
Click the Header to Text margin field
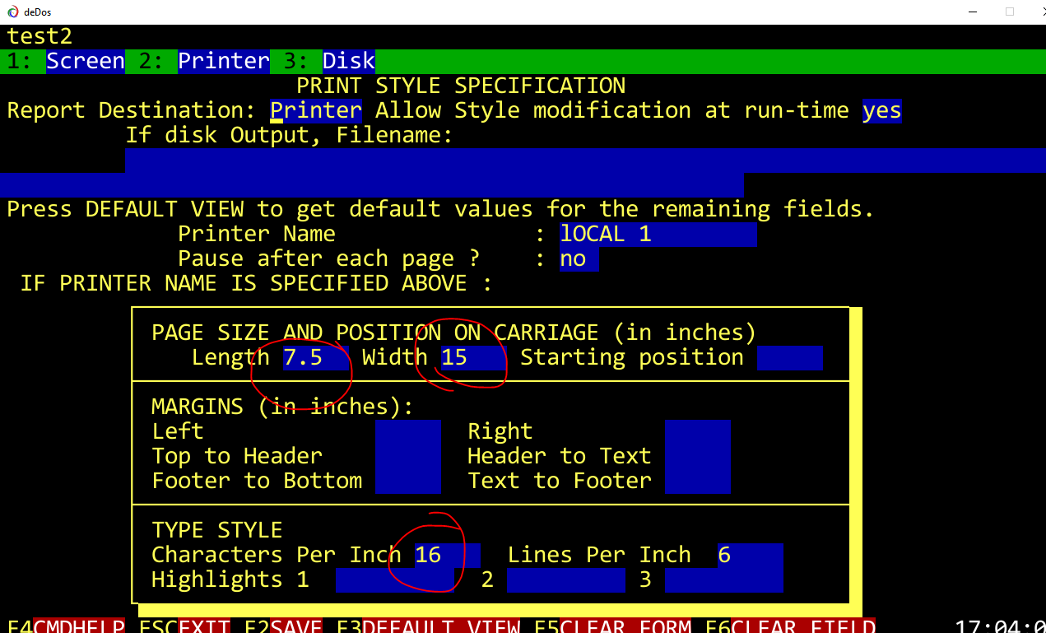point(698,457)
